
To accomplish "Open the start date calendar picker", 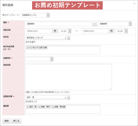I will (x=55, y=31).
